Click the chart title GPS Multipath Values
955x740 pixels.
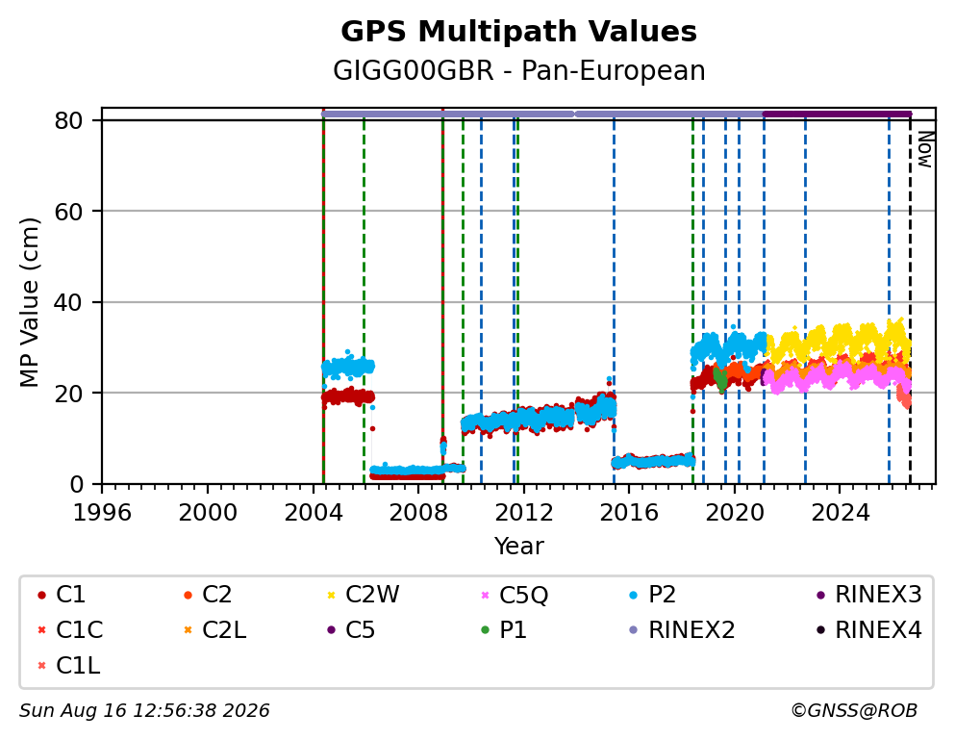click(x=518, y=31)
